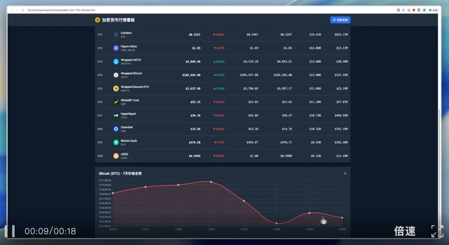Click the 00:09/00:18 video time display
Viewport: 449px width, 245px height.
(x=50, y=231)
